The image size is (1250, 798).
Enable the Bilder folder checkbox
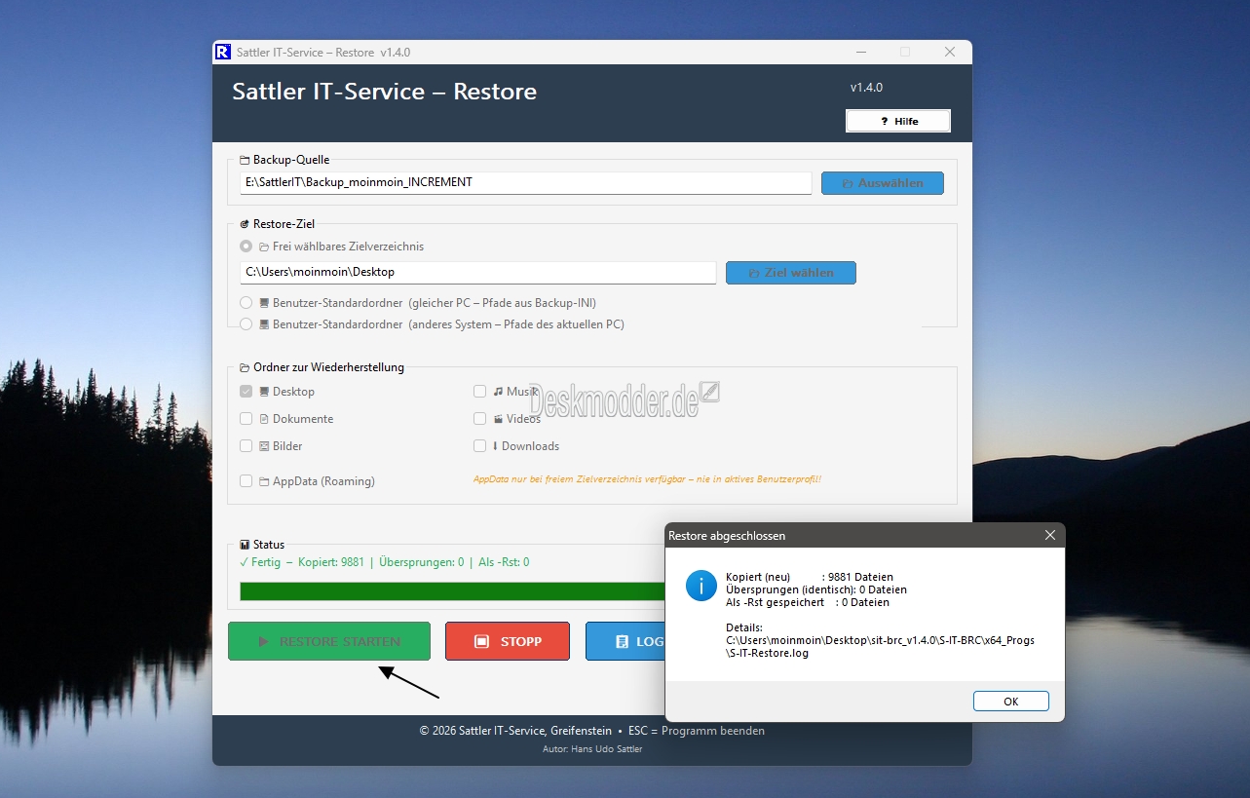click(x=246, y=446)
